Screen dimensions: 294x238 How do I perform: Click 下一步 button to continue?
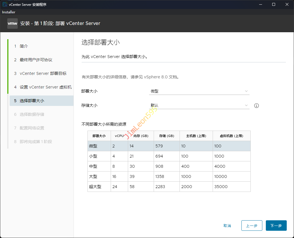pos(276,226)
